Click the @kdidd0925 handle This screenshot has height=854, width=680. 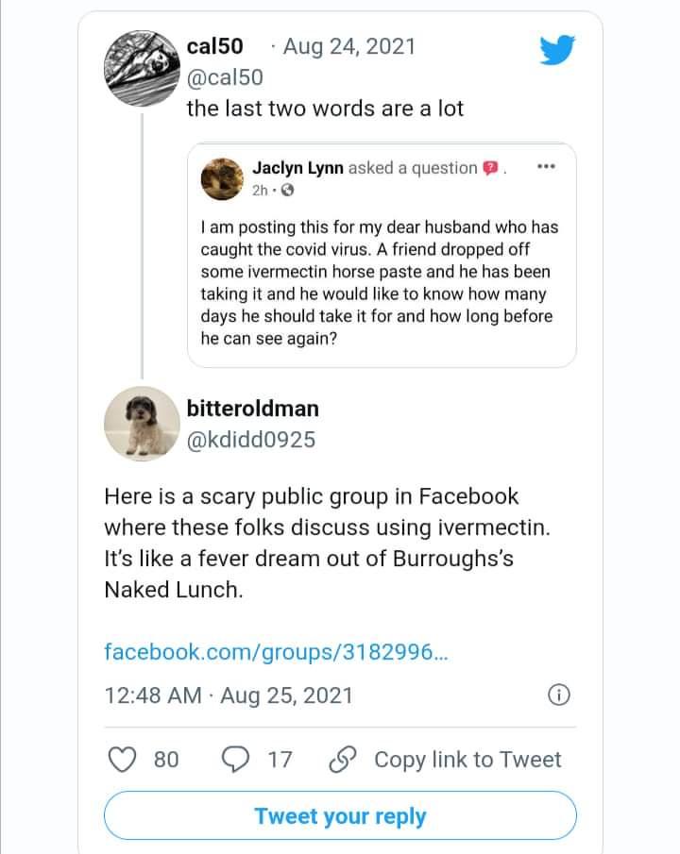251,440
